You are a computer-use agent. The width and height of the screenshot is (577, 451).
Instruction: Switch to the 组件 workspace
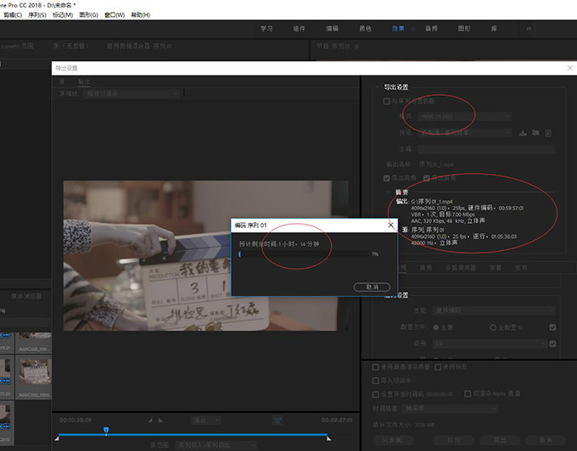[x=300, y=29]
